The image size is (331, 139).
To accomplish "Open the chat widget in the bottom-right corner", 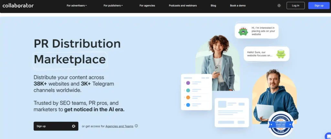I will [328, 136].
